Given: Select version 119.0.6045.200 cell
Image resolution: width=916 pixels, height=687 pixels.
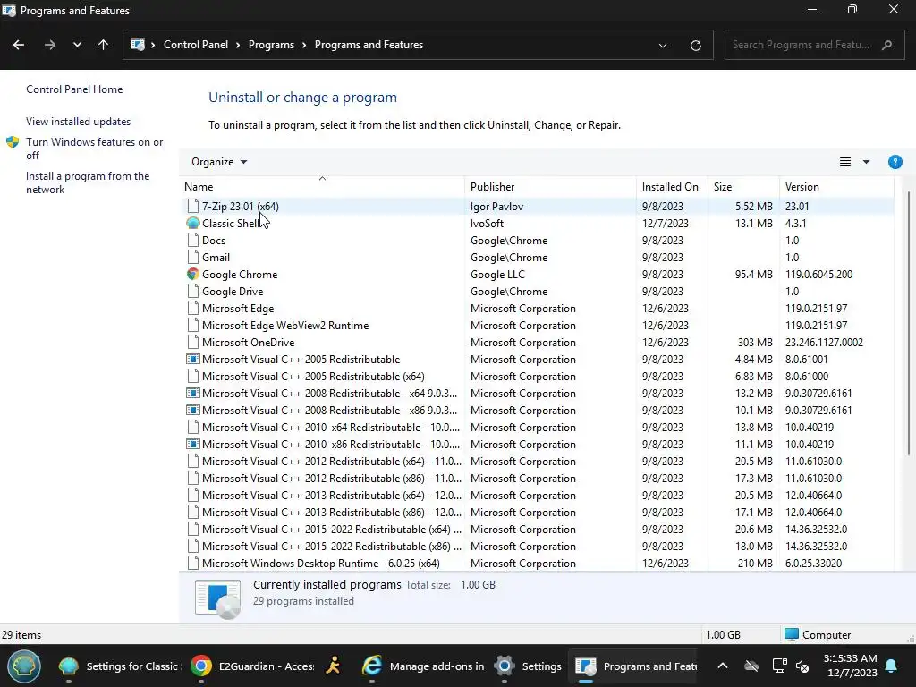Looking at the screenshot, I should tap(818, 274).
